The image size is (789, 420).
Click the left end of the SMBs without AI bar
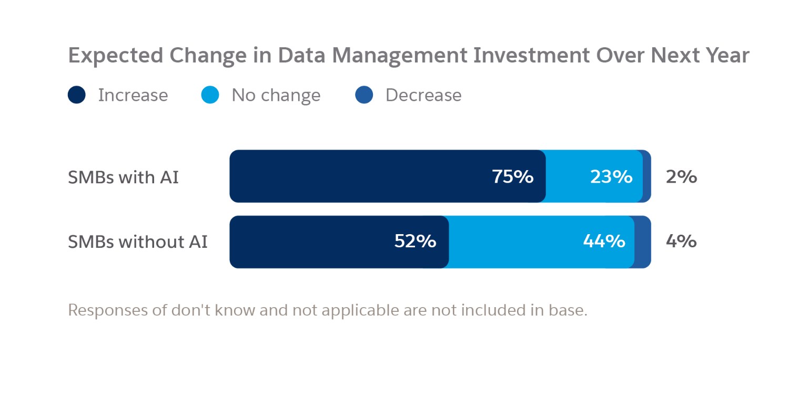[237, 242]
